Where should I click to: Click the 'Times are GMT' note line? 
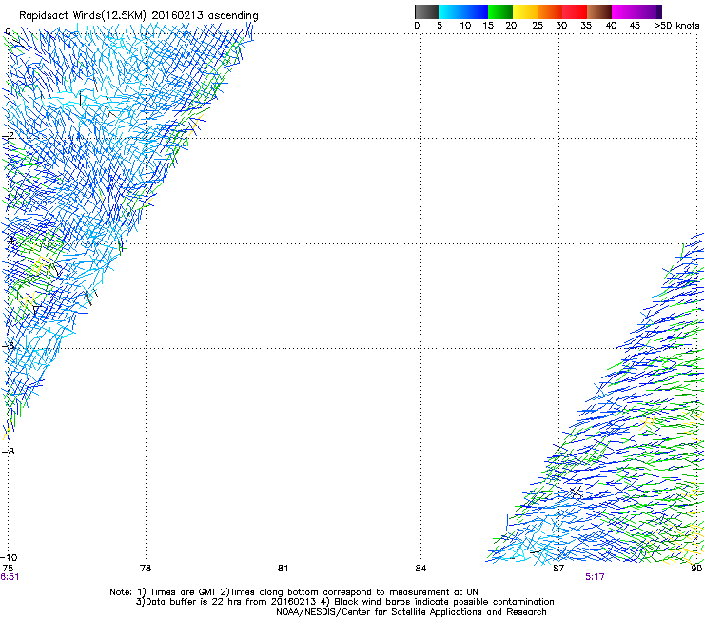click(x=294, y=592)
